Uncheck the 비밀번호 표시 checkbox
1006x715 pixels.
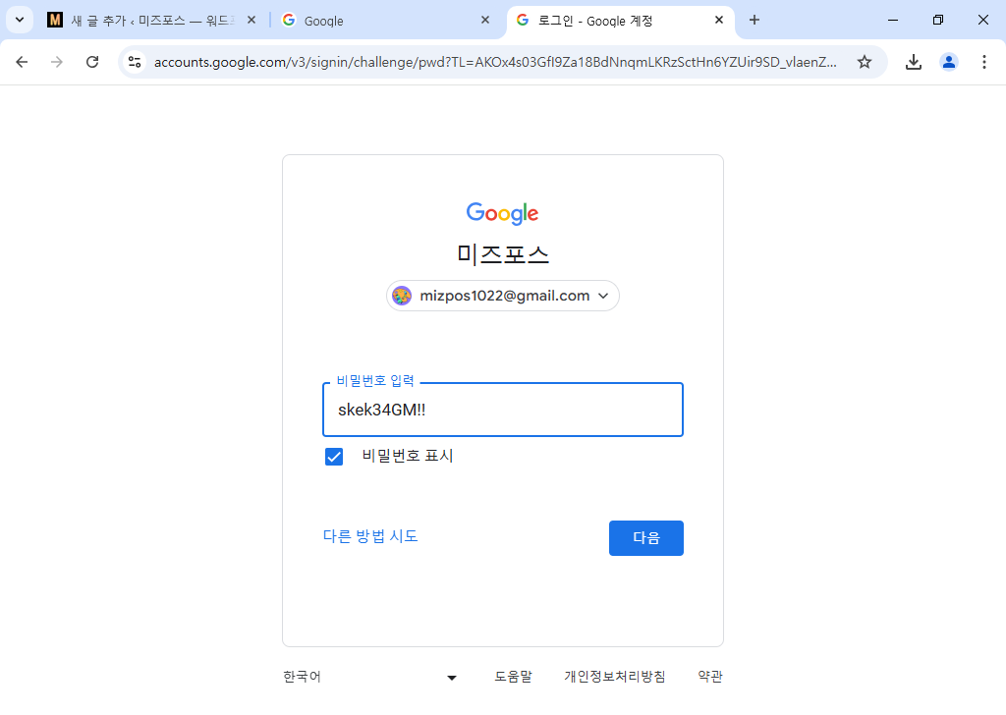click(334, 457)
